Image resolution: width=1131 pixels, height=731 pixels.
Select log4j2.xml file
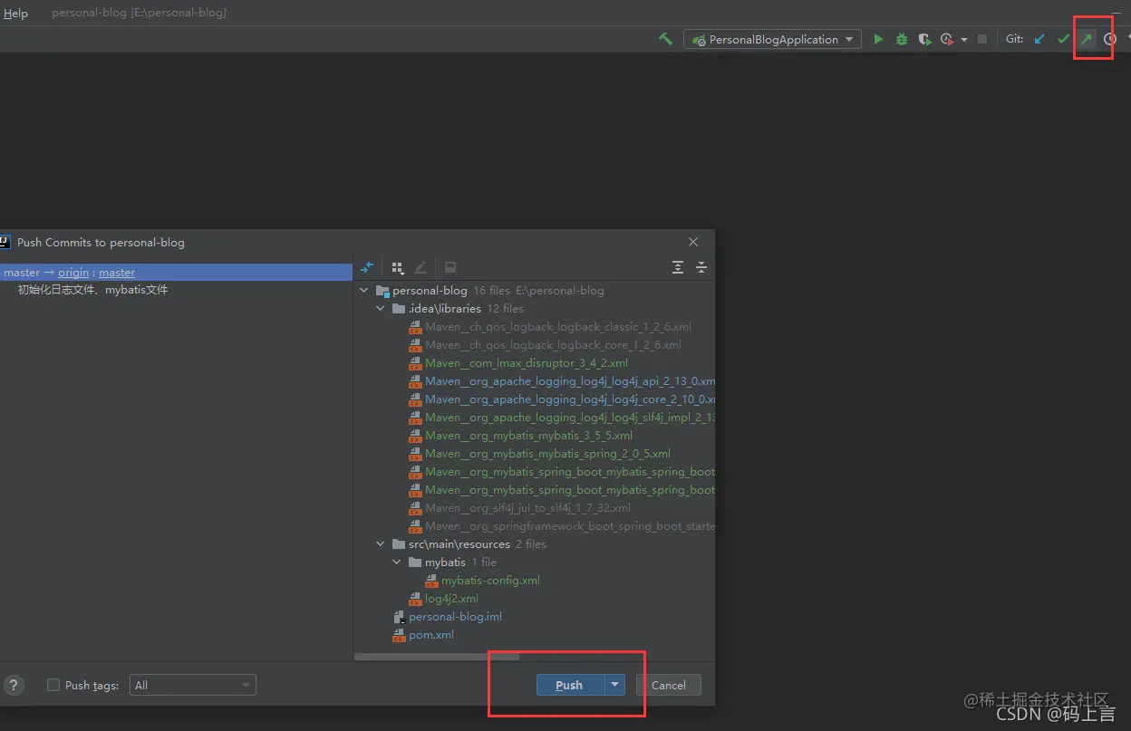tap(451, 599)
